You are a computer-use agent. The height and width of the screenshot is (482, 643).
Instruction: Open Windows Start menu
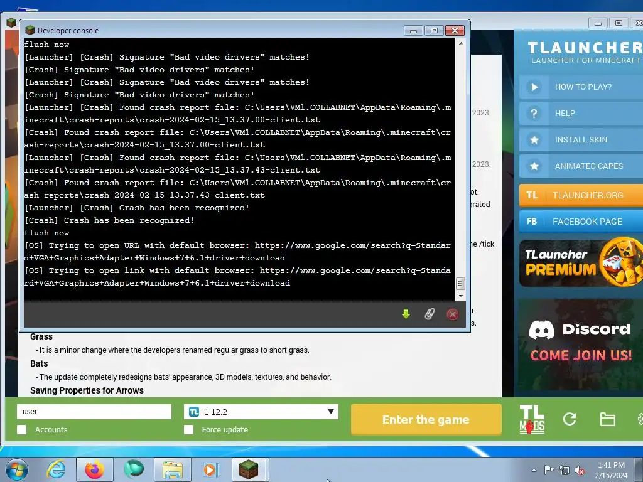(x=17, y=469)
